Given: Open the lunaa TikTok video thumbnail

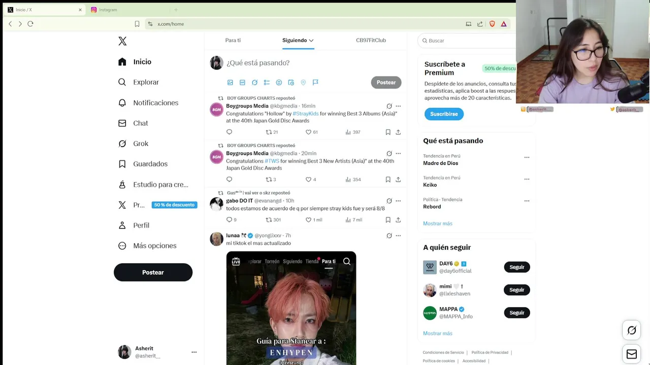Looking at the screenshot, I should coord(291,308).
